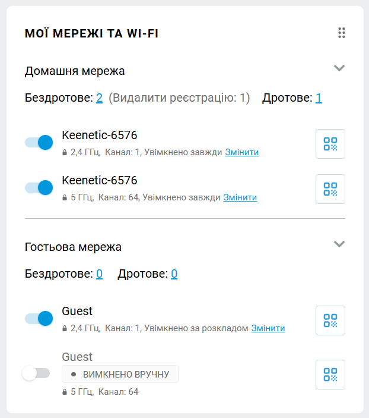Collapse the Домашня мережа section chevron

click(339, 68)
